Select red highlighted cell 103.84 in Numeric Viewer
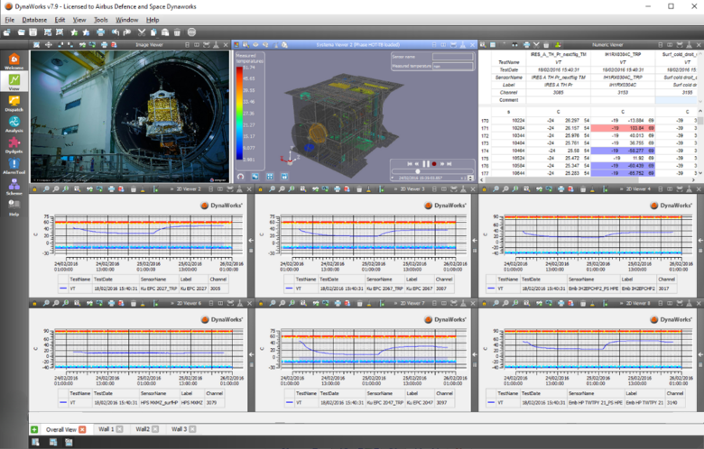704x449 pixels. pyautogui.click(x=622, y=128)
